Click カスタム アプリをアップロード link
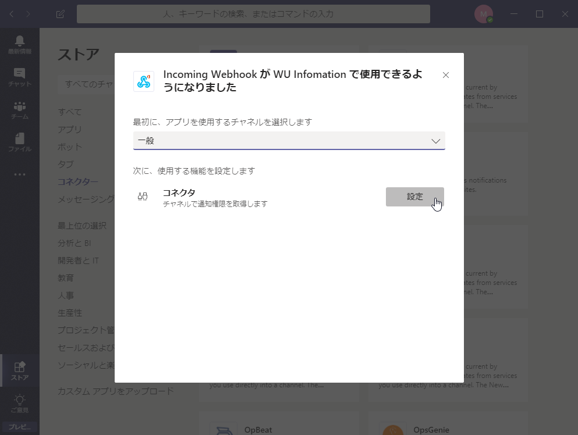The width and height of the screenshot is (578, 435). point(115,391)
